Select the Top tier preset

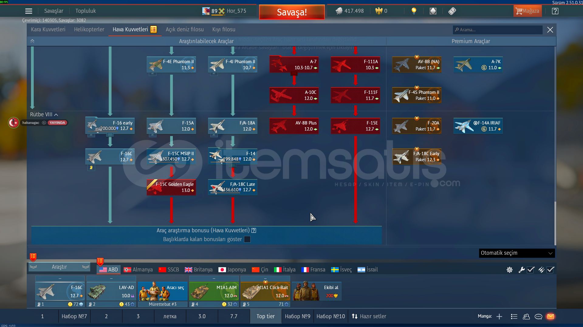(x=266, y=316)
